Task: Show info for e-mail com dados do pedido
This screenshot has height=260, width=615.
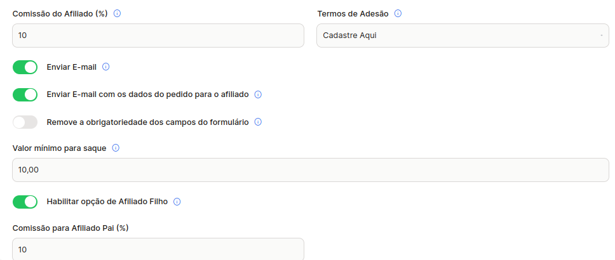Action: pyautogui.click(x=258, y=94)
